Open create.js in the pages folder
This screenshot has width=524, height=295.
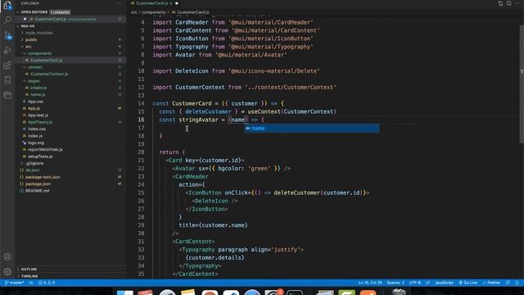pos(38,88)
